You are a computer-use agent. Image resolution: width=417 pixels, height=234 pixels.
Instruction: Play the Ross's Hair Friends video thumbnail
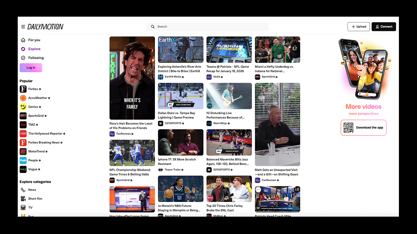tap(132, 78)
